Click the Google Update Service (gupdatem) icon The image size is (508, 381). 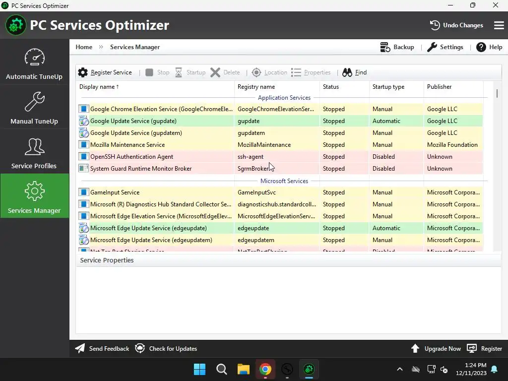coord(83,133)
